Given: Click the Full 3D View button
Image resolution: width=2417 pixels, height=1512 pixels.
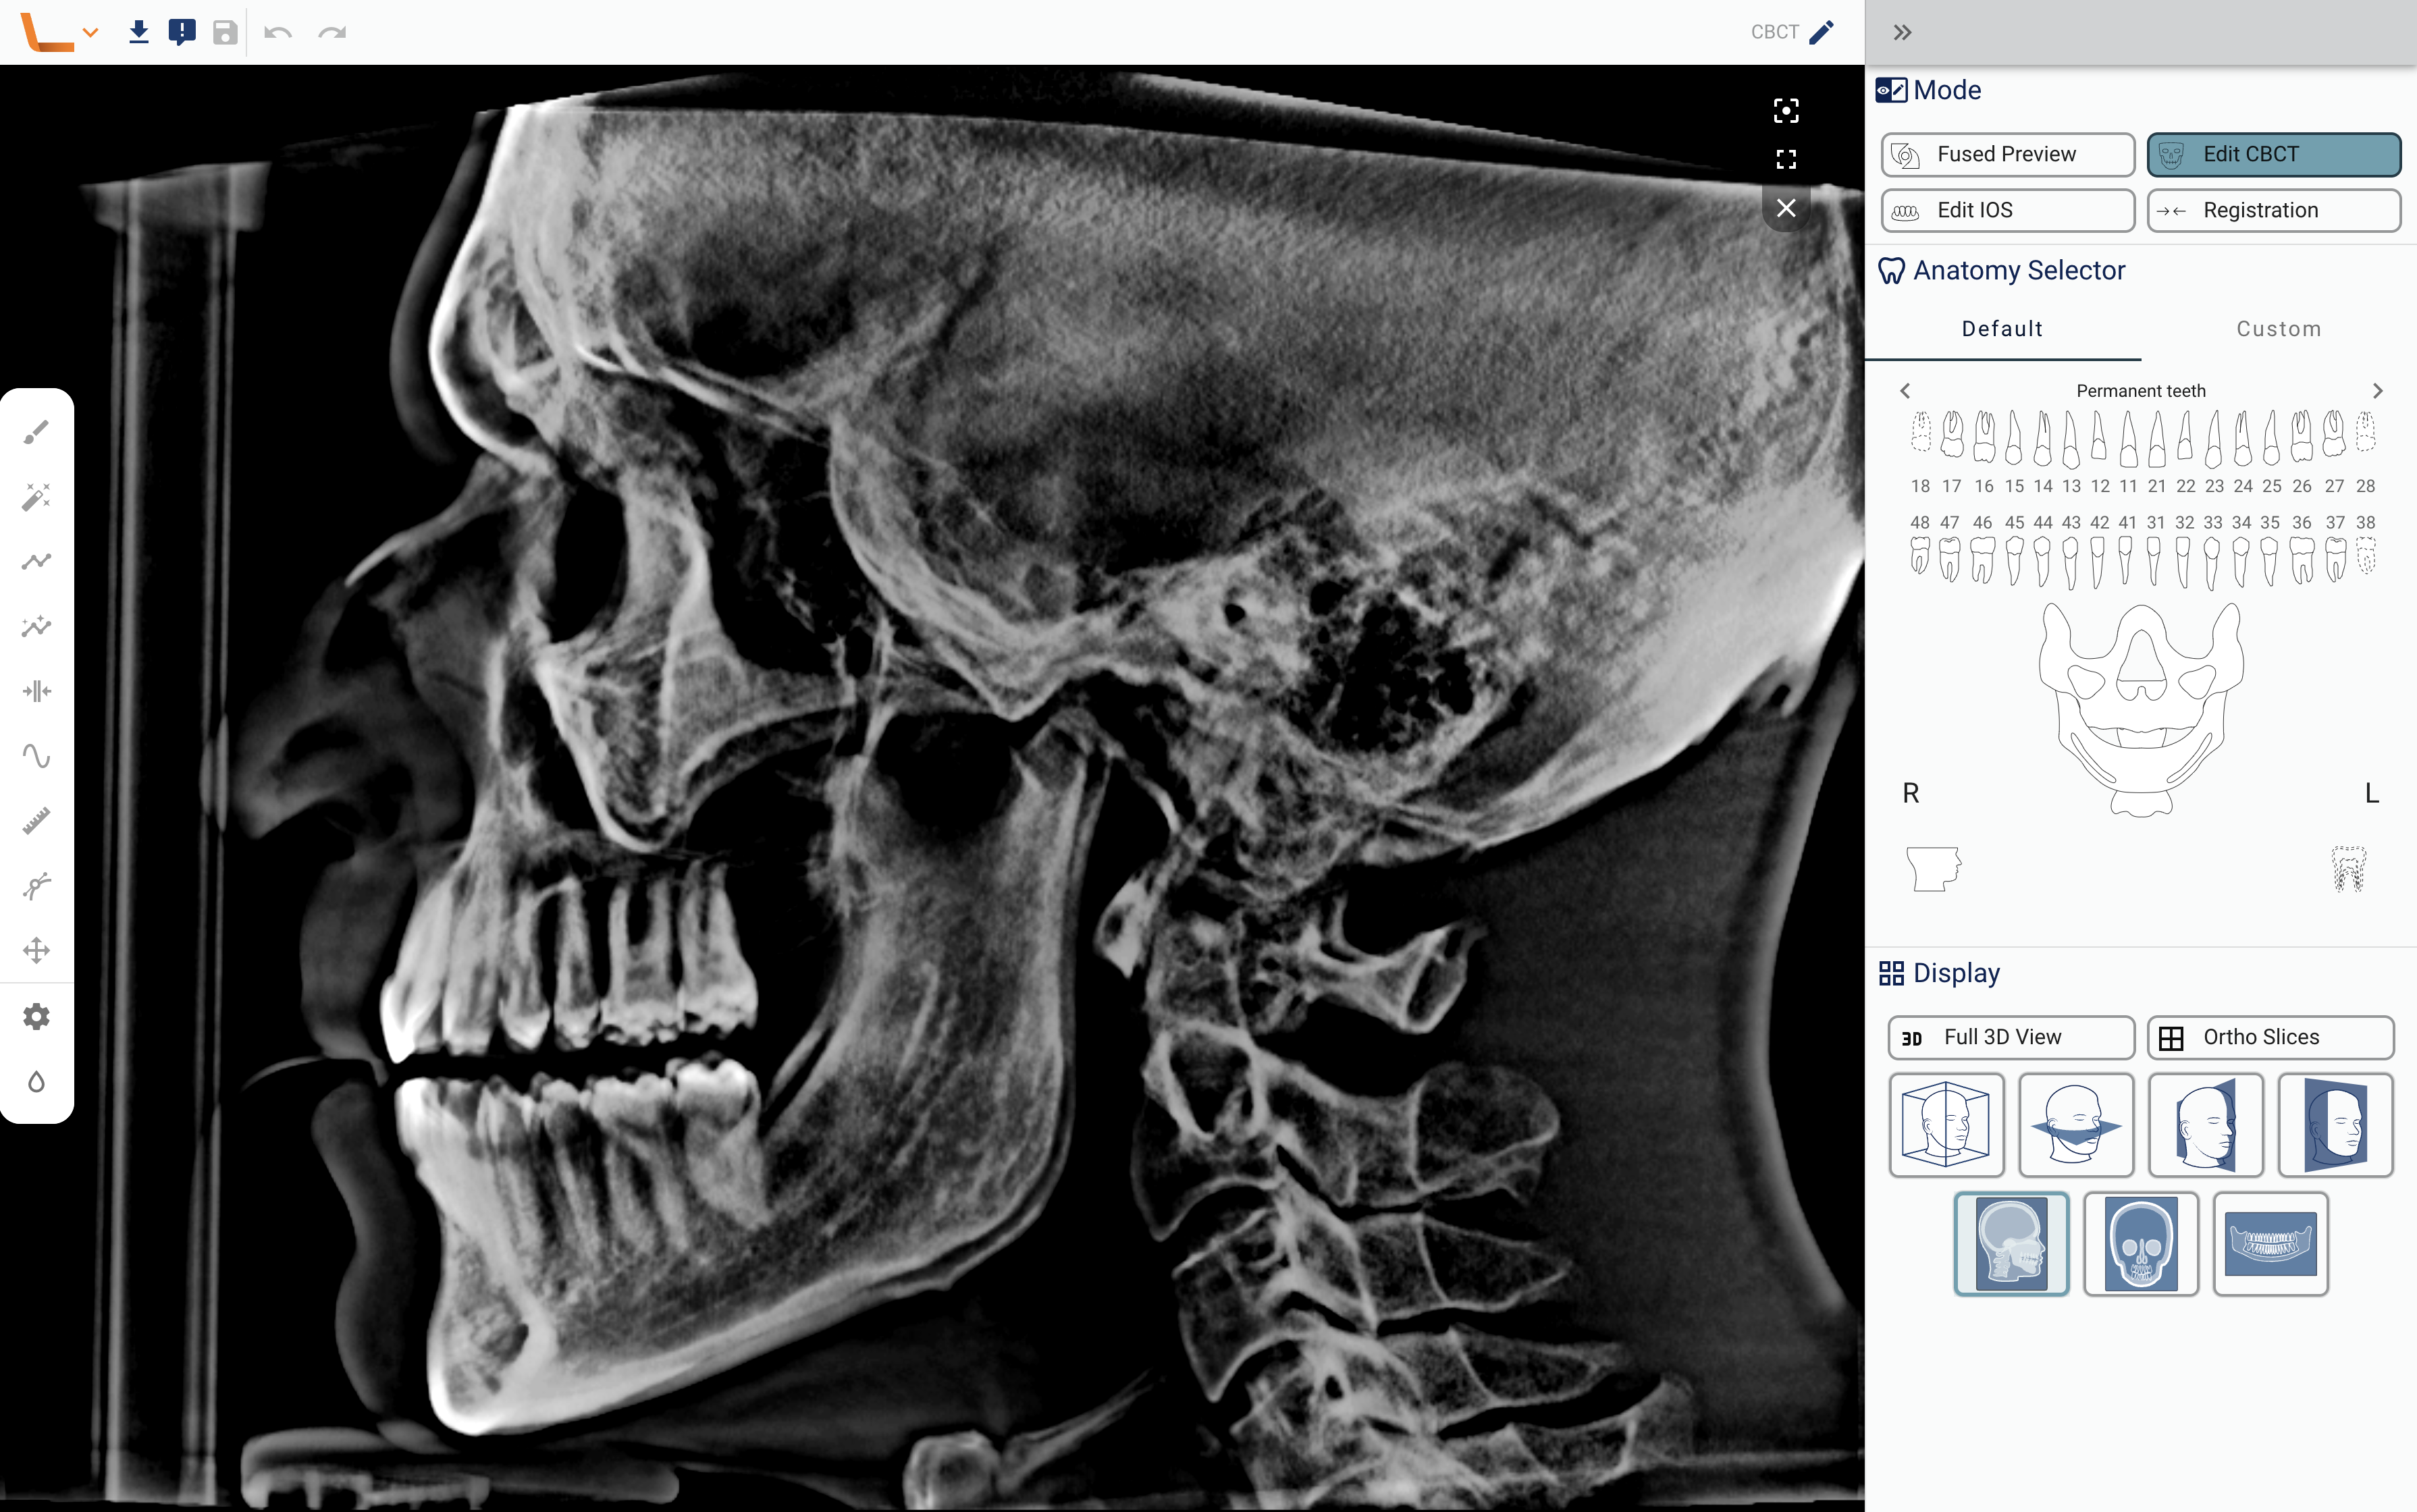Looking at the screenshot, I should click(x=2010, y=1037).
